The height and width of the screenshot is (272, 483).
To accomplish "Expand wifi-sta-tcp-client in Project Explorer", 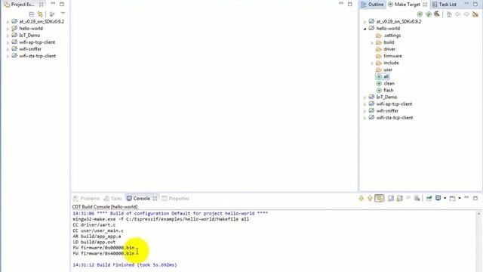I will coord(8,57).
